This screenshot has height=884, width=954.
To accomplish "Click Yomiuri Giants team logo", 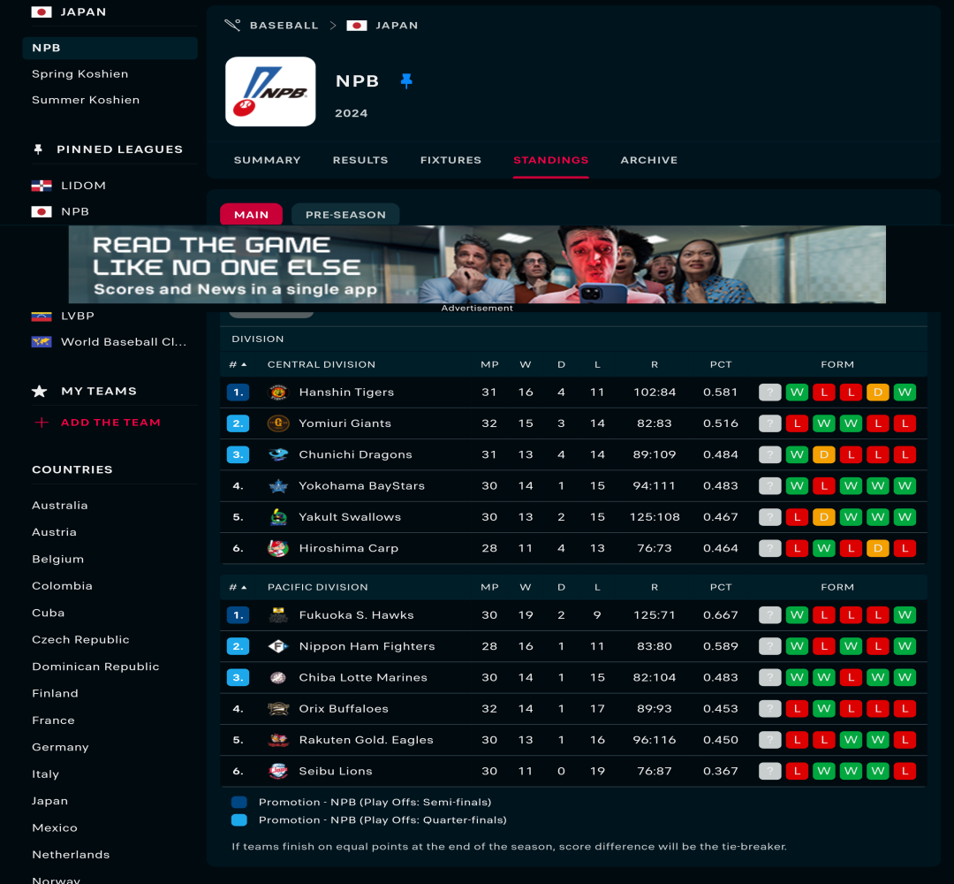I will [278, 423].
